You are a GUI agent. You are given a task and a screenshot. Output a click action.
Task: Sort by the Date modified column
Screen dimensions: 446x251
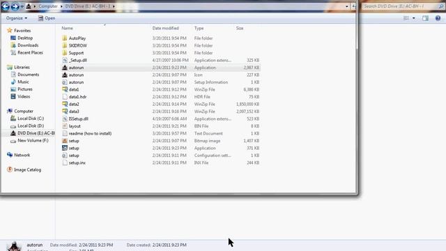tap(166, 28)
